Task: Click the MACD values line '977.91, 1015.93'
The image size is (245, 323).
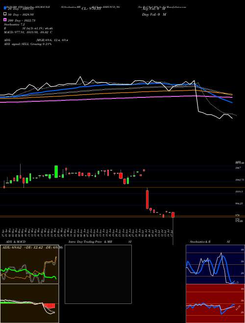Action: point(26,32)
